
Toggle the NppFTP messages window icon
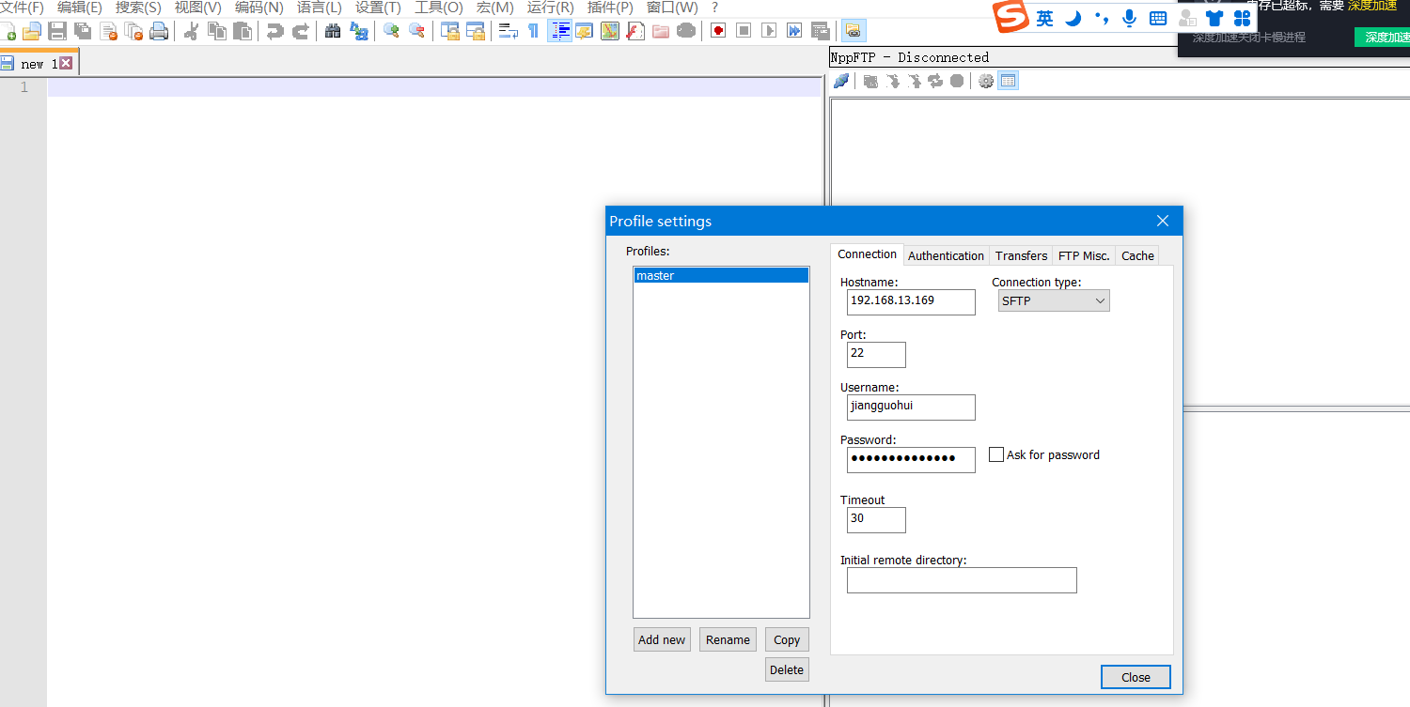(1008, 80)
